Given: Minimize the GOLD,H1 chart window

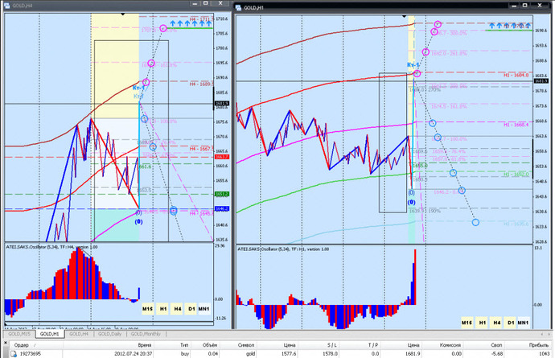Looking at the screenshot, I should click(514, 6).
